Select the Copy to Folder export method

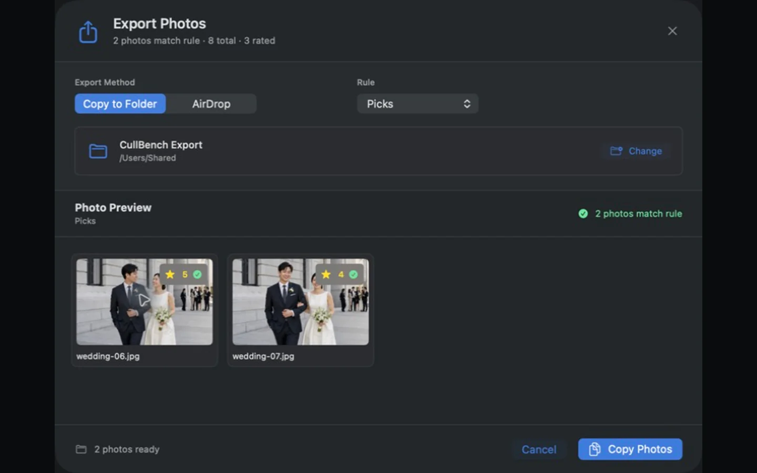120,104
